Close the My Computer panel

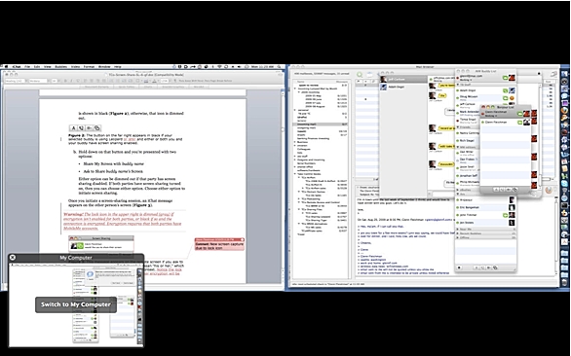[13, 258]
